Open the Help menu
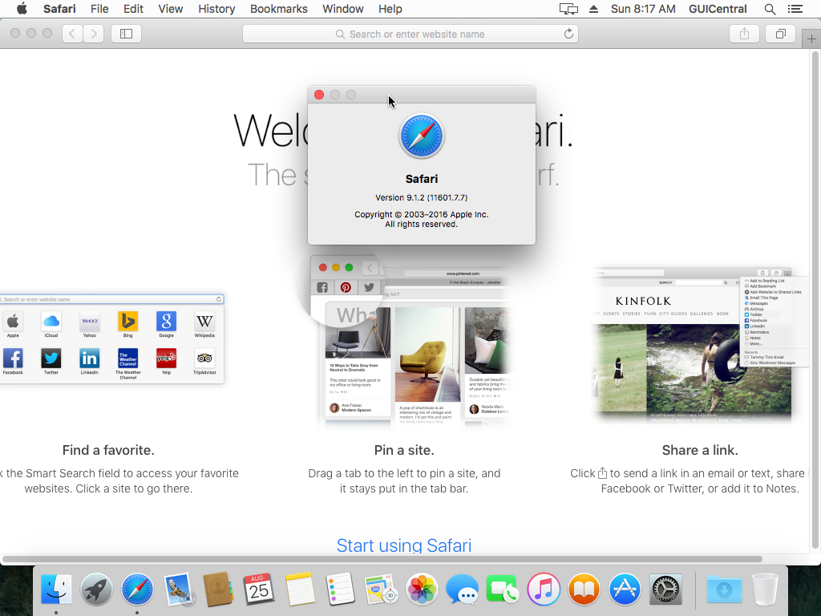The image size is (821, 616). click(x=390, y=9)
